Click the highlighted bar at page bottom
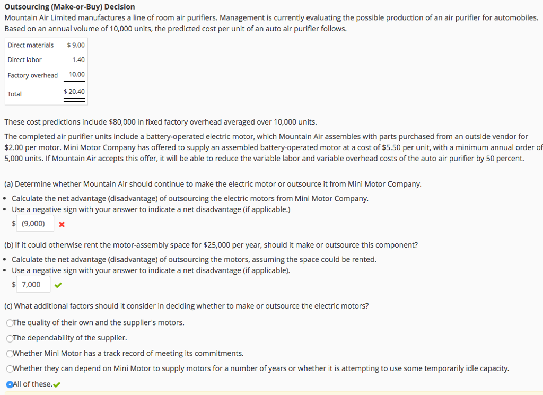Viewport: 543px width, 395px height. coord(271,393)
